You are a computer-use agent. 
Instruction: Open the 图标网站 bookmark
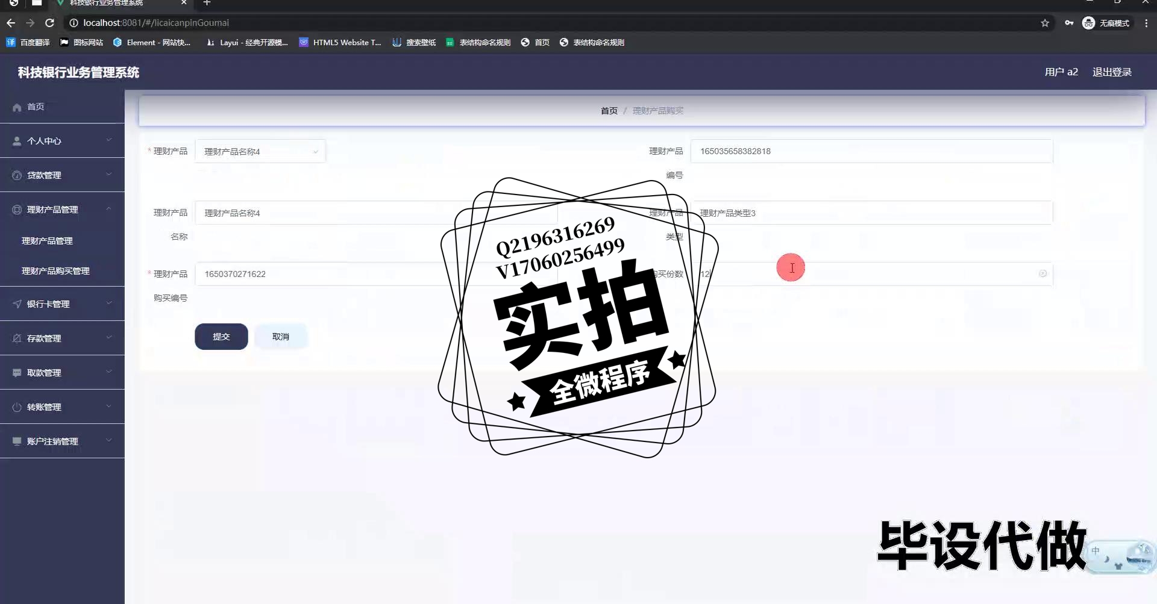(81, 42)
